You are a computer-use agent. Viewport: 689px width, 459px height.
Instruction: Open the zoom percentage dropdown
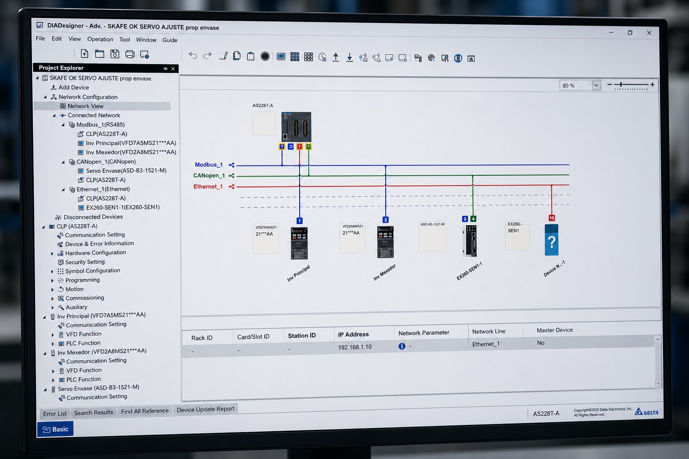pos(596,85)
